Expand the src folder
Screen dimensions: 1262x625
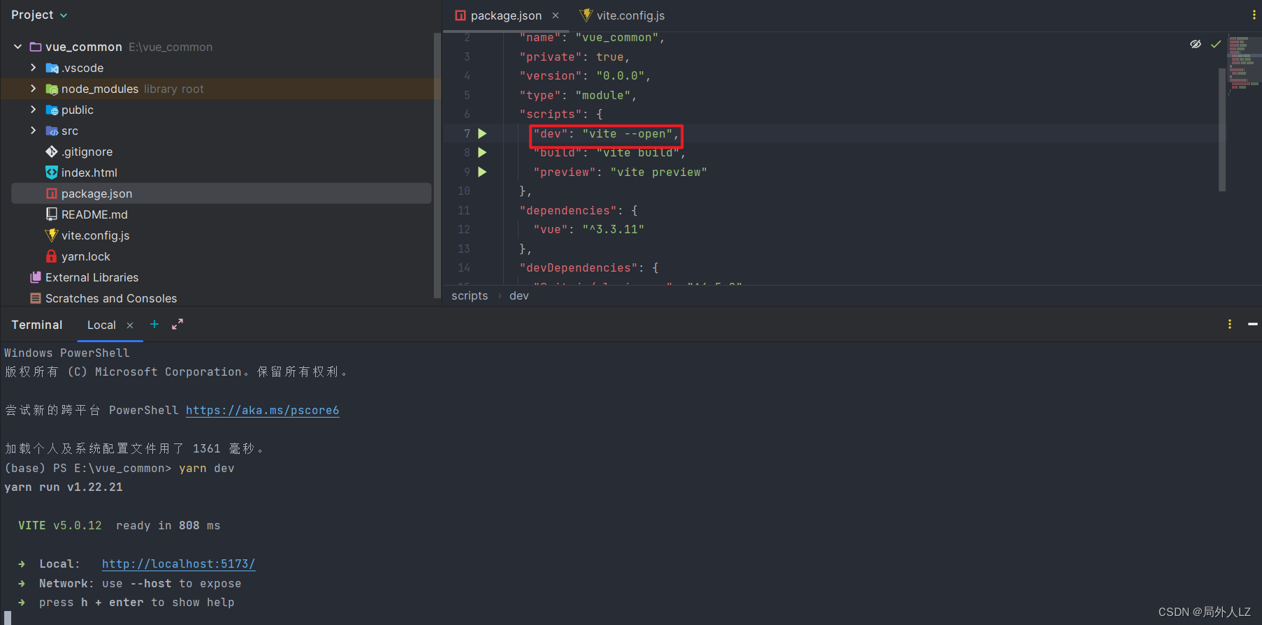tap(33, 131)
